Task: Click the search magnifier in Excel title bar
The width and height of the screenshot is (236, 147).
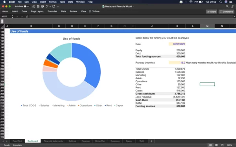Action: click(227, 6)
